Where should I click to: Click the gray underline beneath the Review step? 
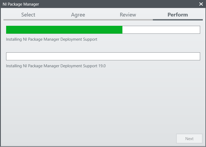point(128,20)
